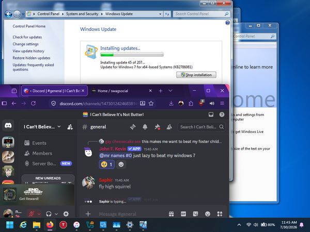Open Change settings in Windows Update sidebar

tap(25, 44)
